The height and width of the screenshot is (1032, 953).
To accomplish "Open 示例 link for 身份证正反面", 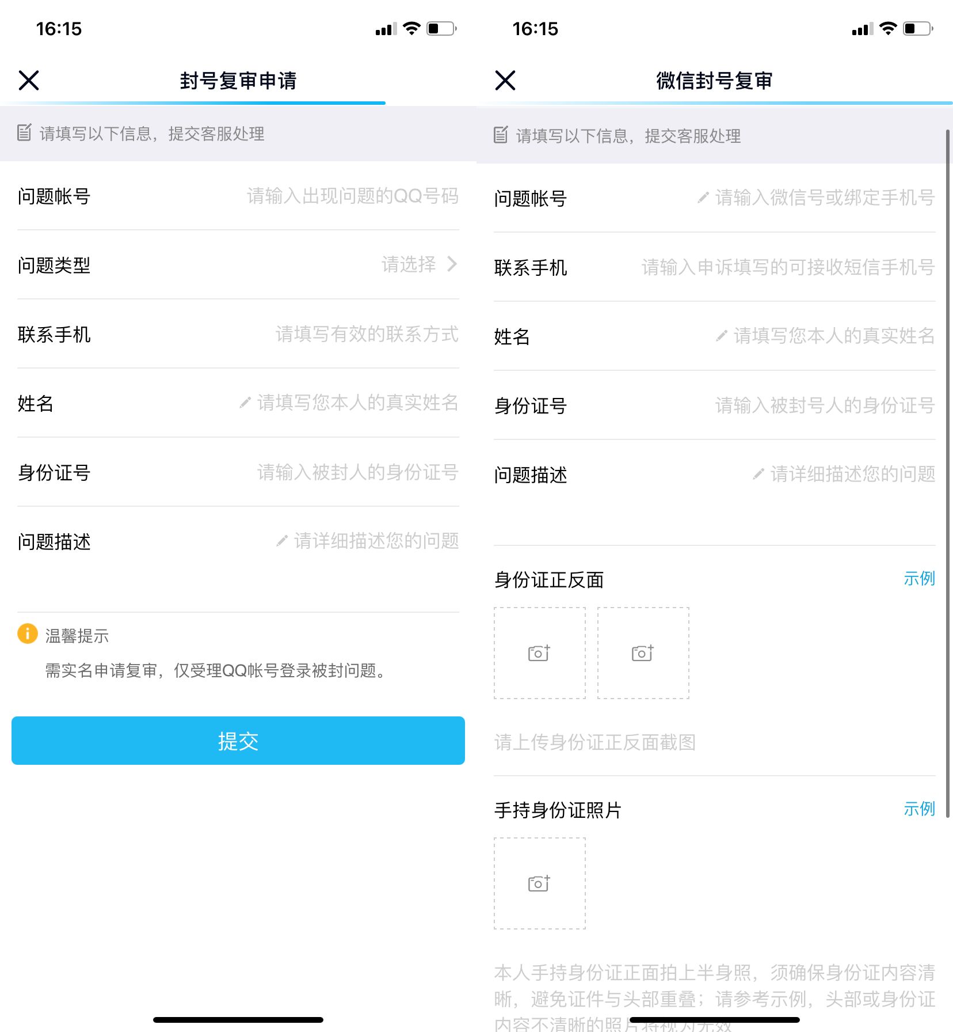I will [x=918, y=579].
